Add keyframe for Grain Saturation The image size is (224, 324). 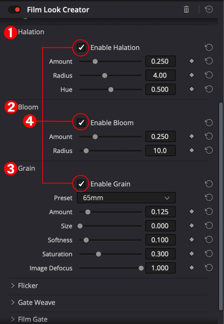(192, 254)
